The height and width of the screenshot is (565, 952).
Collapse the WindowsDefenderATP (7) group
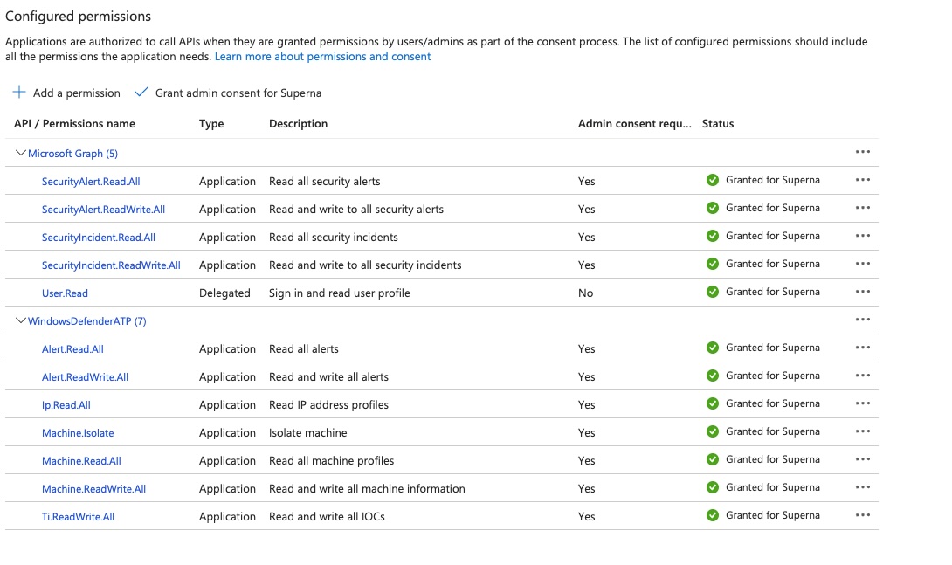coord(21,320)
